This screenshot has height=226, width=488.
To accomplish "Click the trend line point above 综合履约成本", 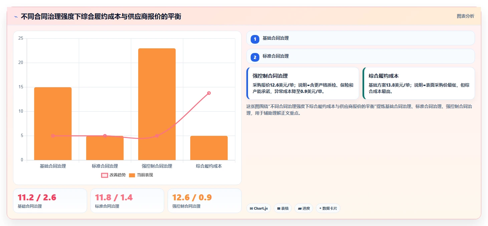I will pos(209,93).
